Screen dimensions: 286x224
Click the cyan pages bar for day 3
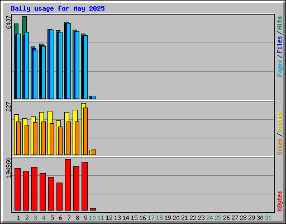[35, 74]
